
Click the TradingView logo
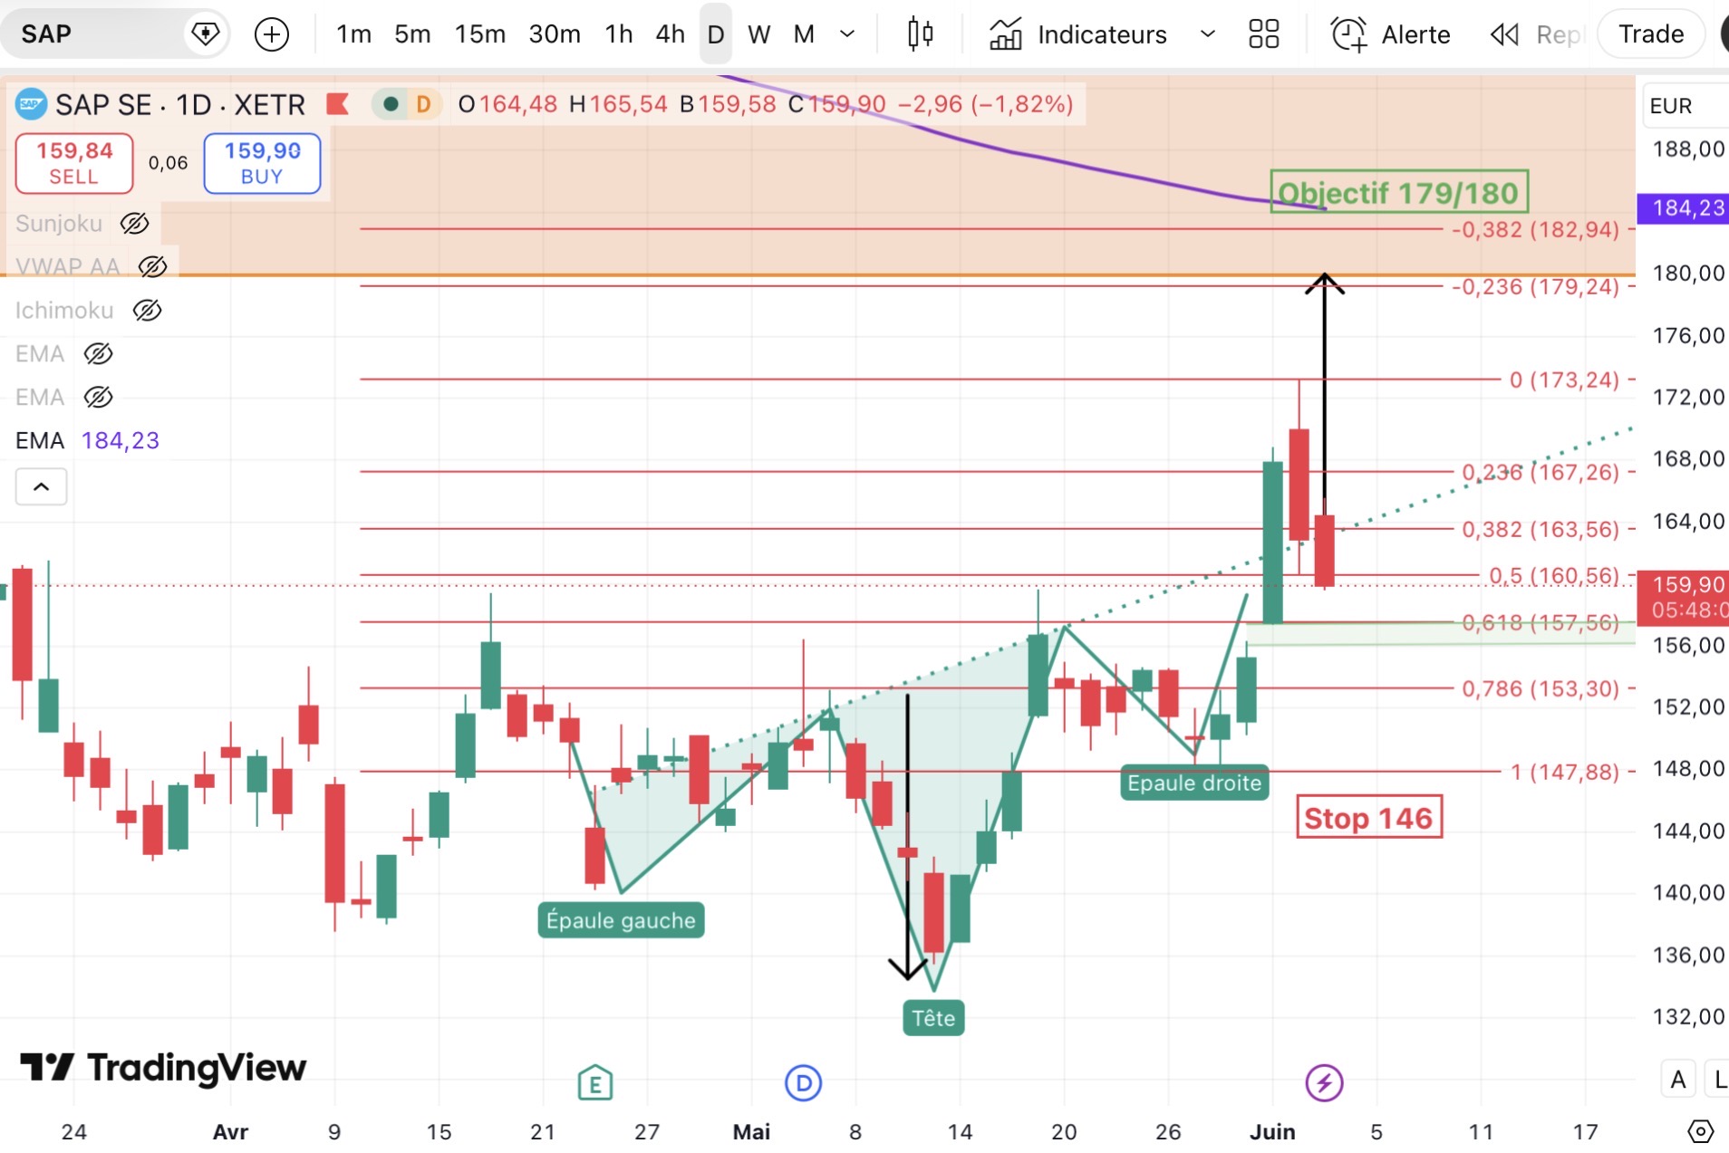163,1068
